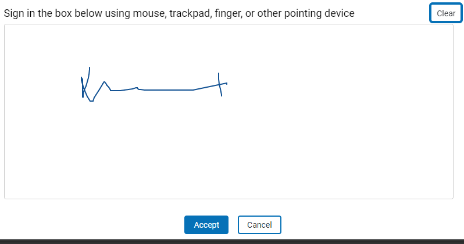Click the Clear button

pyautogui.click(x=446, y=13)
